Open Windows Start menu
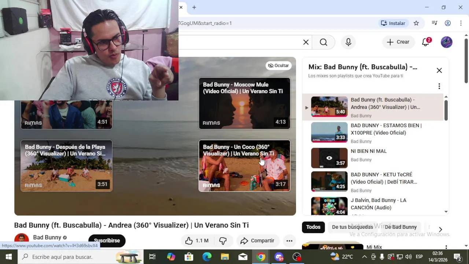Viewport: 469px width, 264px height. 9,257
